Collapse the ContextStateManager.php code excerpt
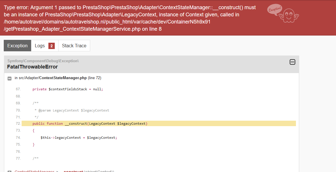This screenshot has height=172, width=336. tap(10, 78)
